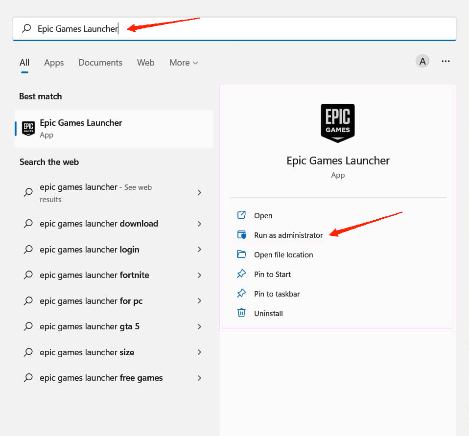Click the Open launch icon
This screenshot has height=436, width=469.
(241, 215)
